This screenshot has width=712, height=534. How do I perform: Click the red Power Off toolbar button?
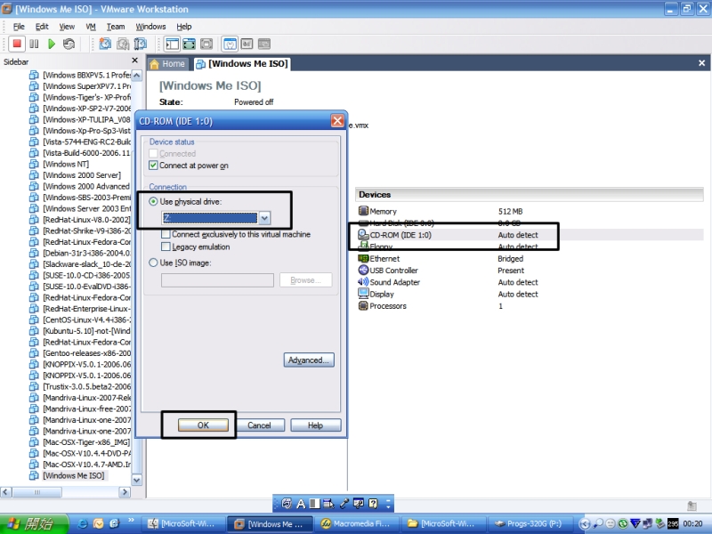click(17, 44)
